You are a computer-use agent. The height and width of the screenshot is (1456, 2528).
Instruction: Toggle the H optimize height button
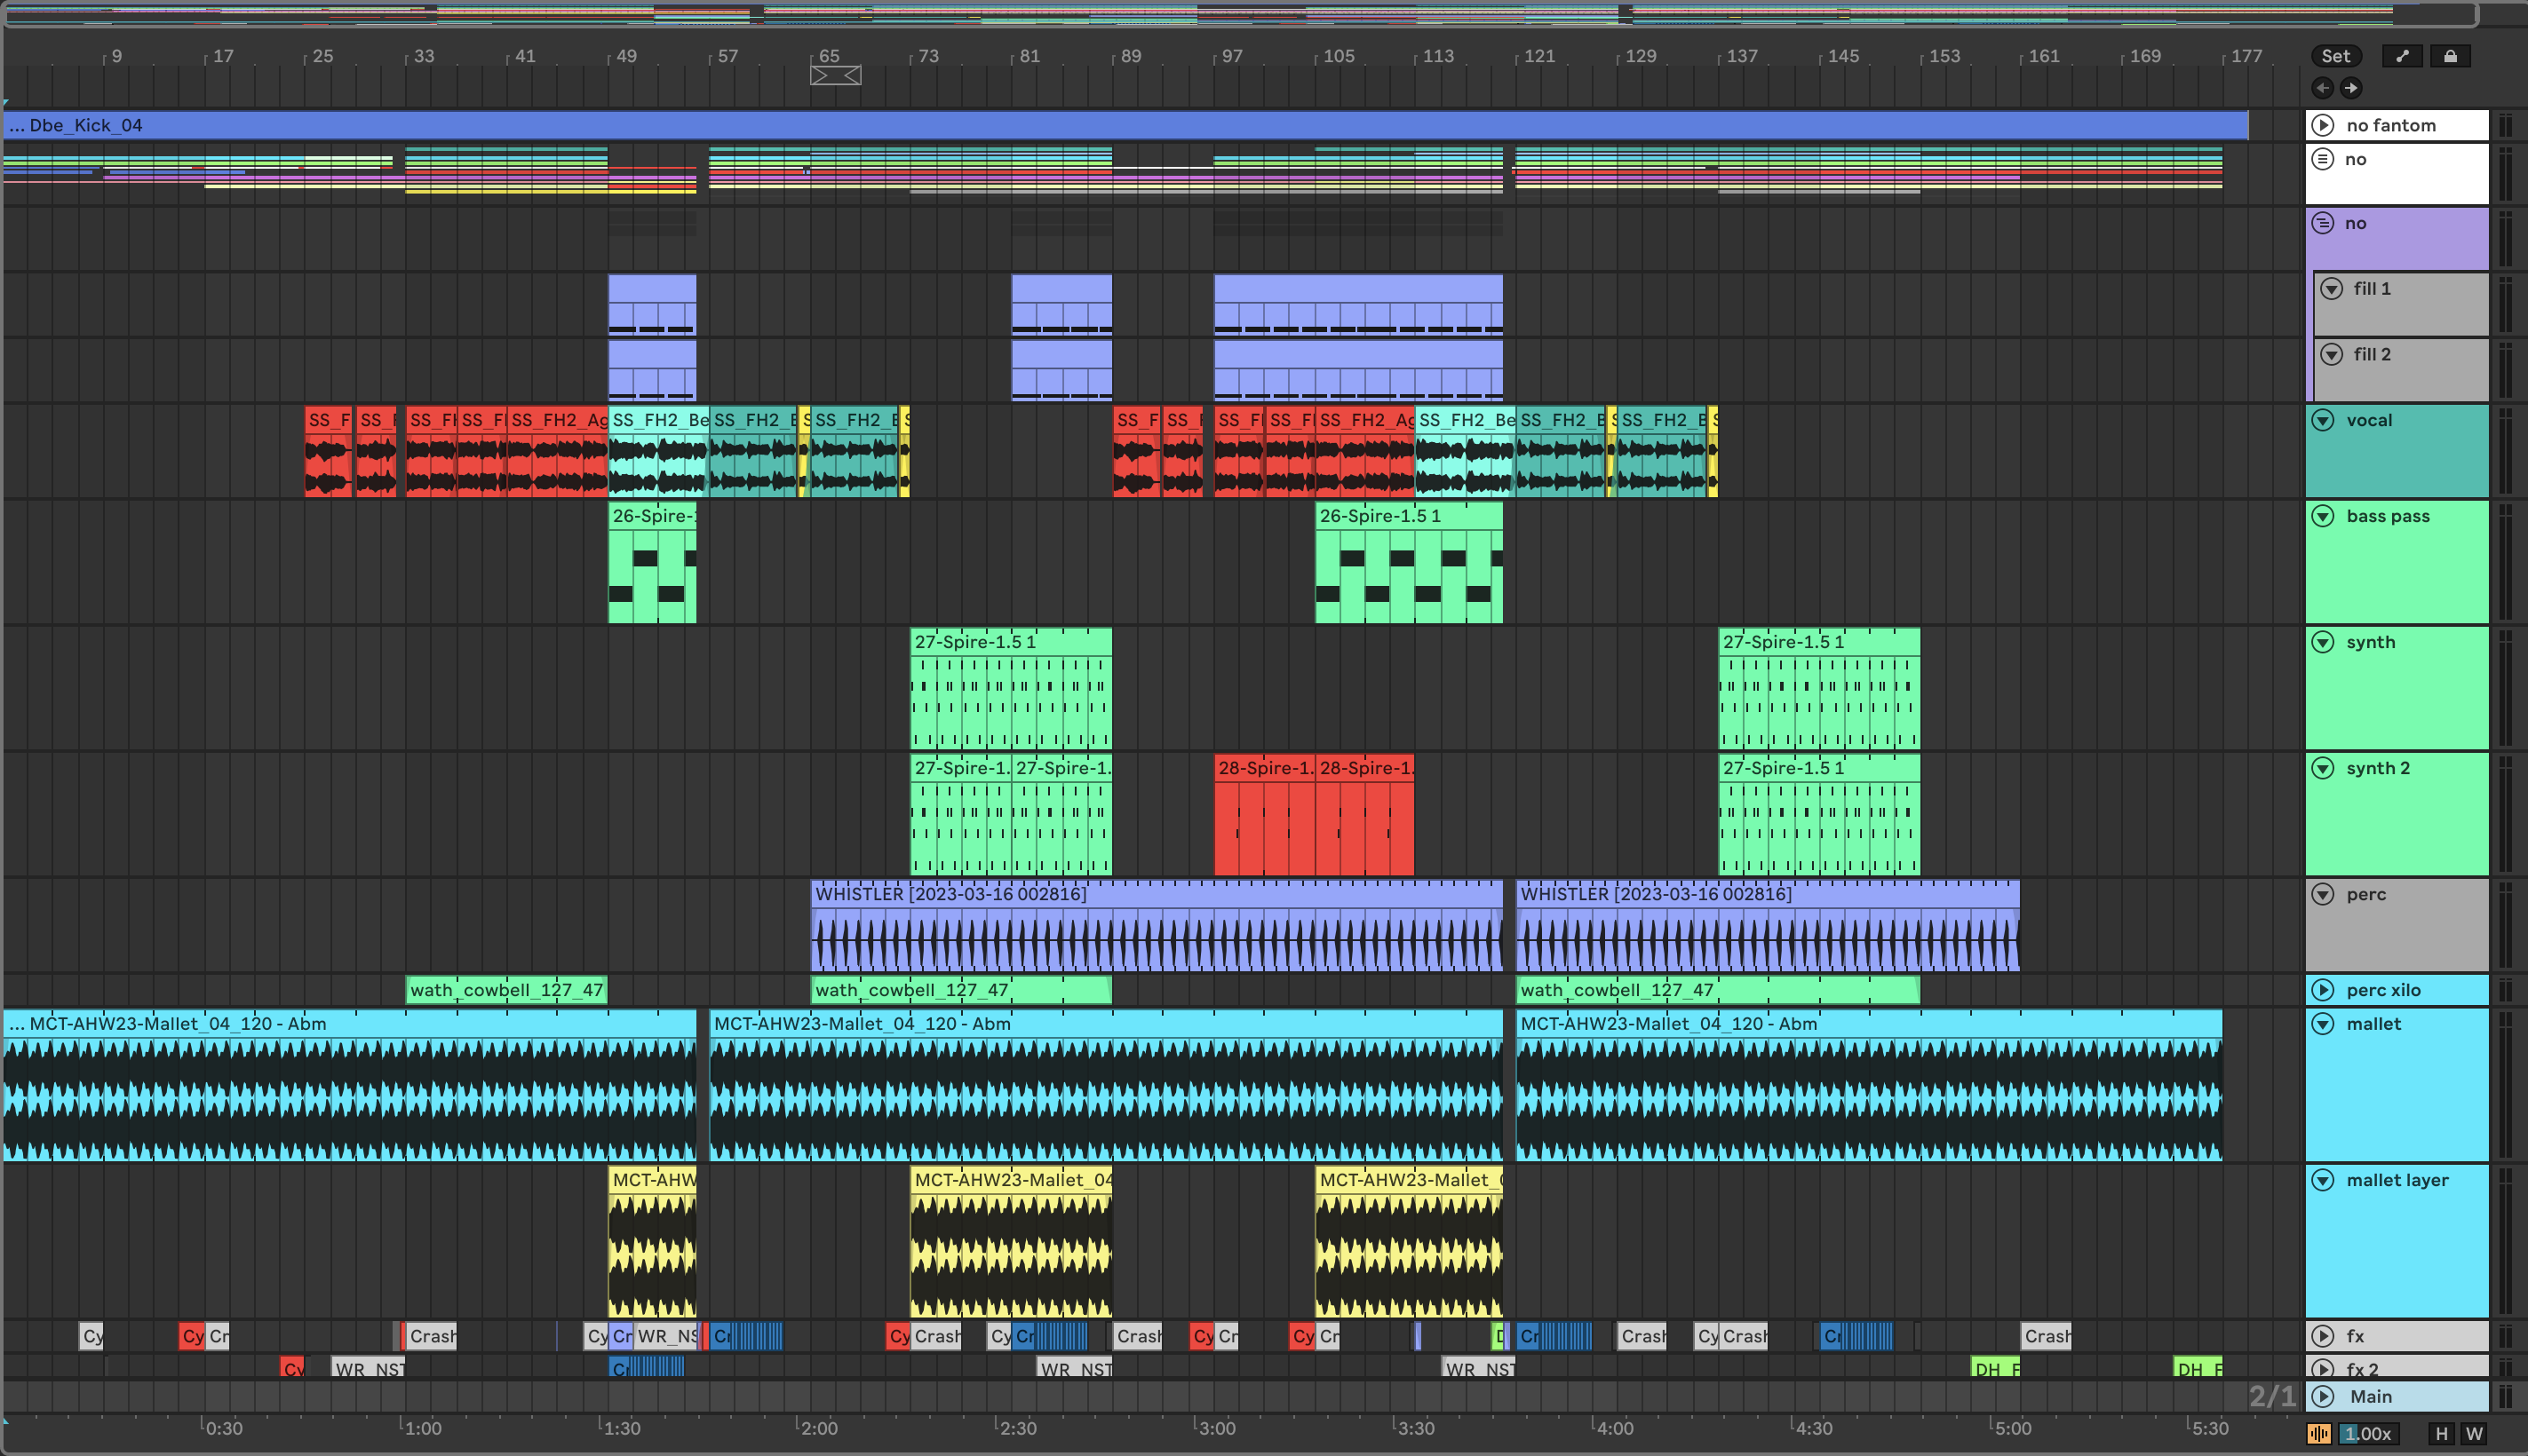tap(2441, 1433)
